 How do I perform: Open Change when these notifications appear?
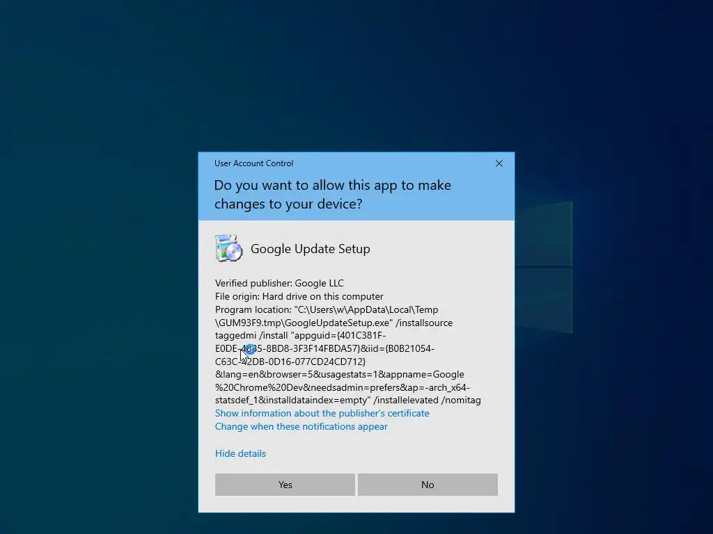pyautogui.click(x=301, y=426)
